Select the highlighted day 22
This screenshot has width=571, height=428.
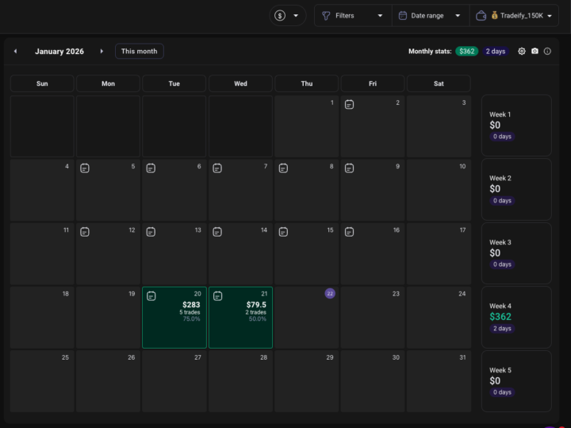point(330,293)
